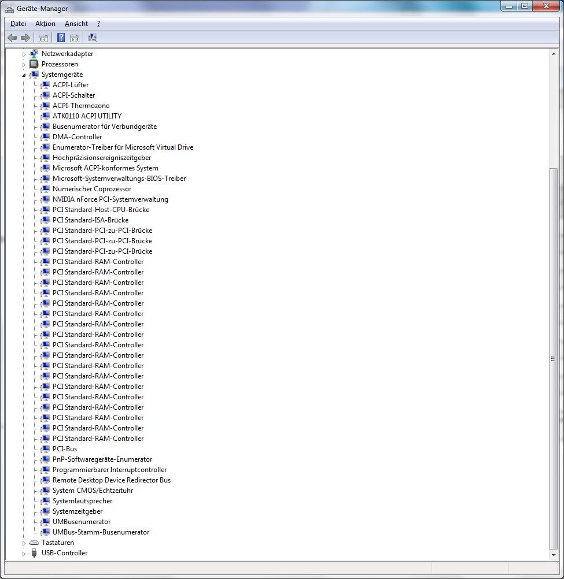Image resolution: width=564 pixels, height=579 pixels.
Task: Click the scrollbar up arrow
Action: 553,54
